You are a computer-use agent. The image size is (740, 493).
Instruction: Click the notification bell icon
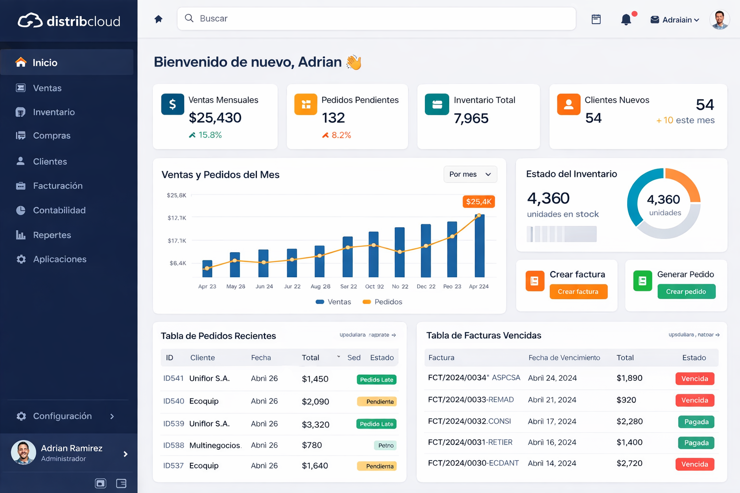[626, 19]
